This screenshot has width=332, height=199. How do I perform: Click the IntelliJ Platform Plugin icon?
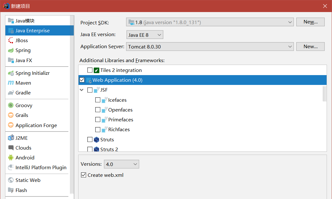coord(11,167)
